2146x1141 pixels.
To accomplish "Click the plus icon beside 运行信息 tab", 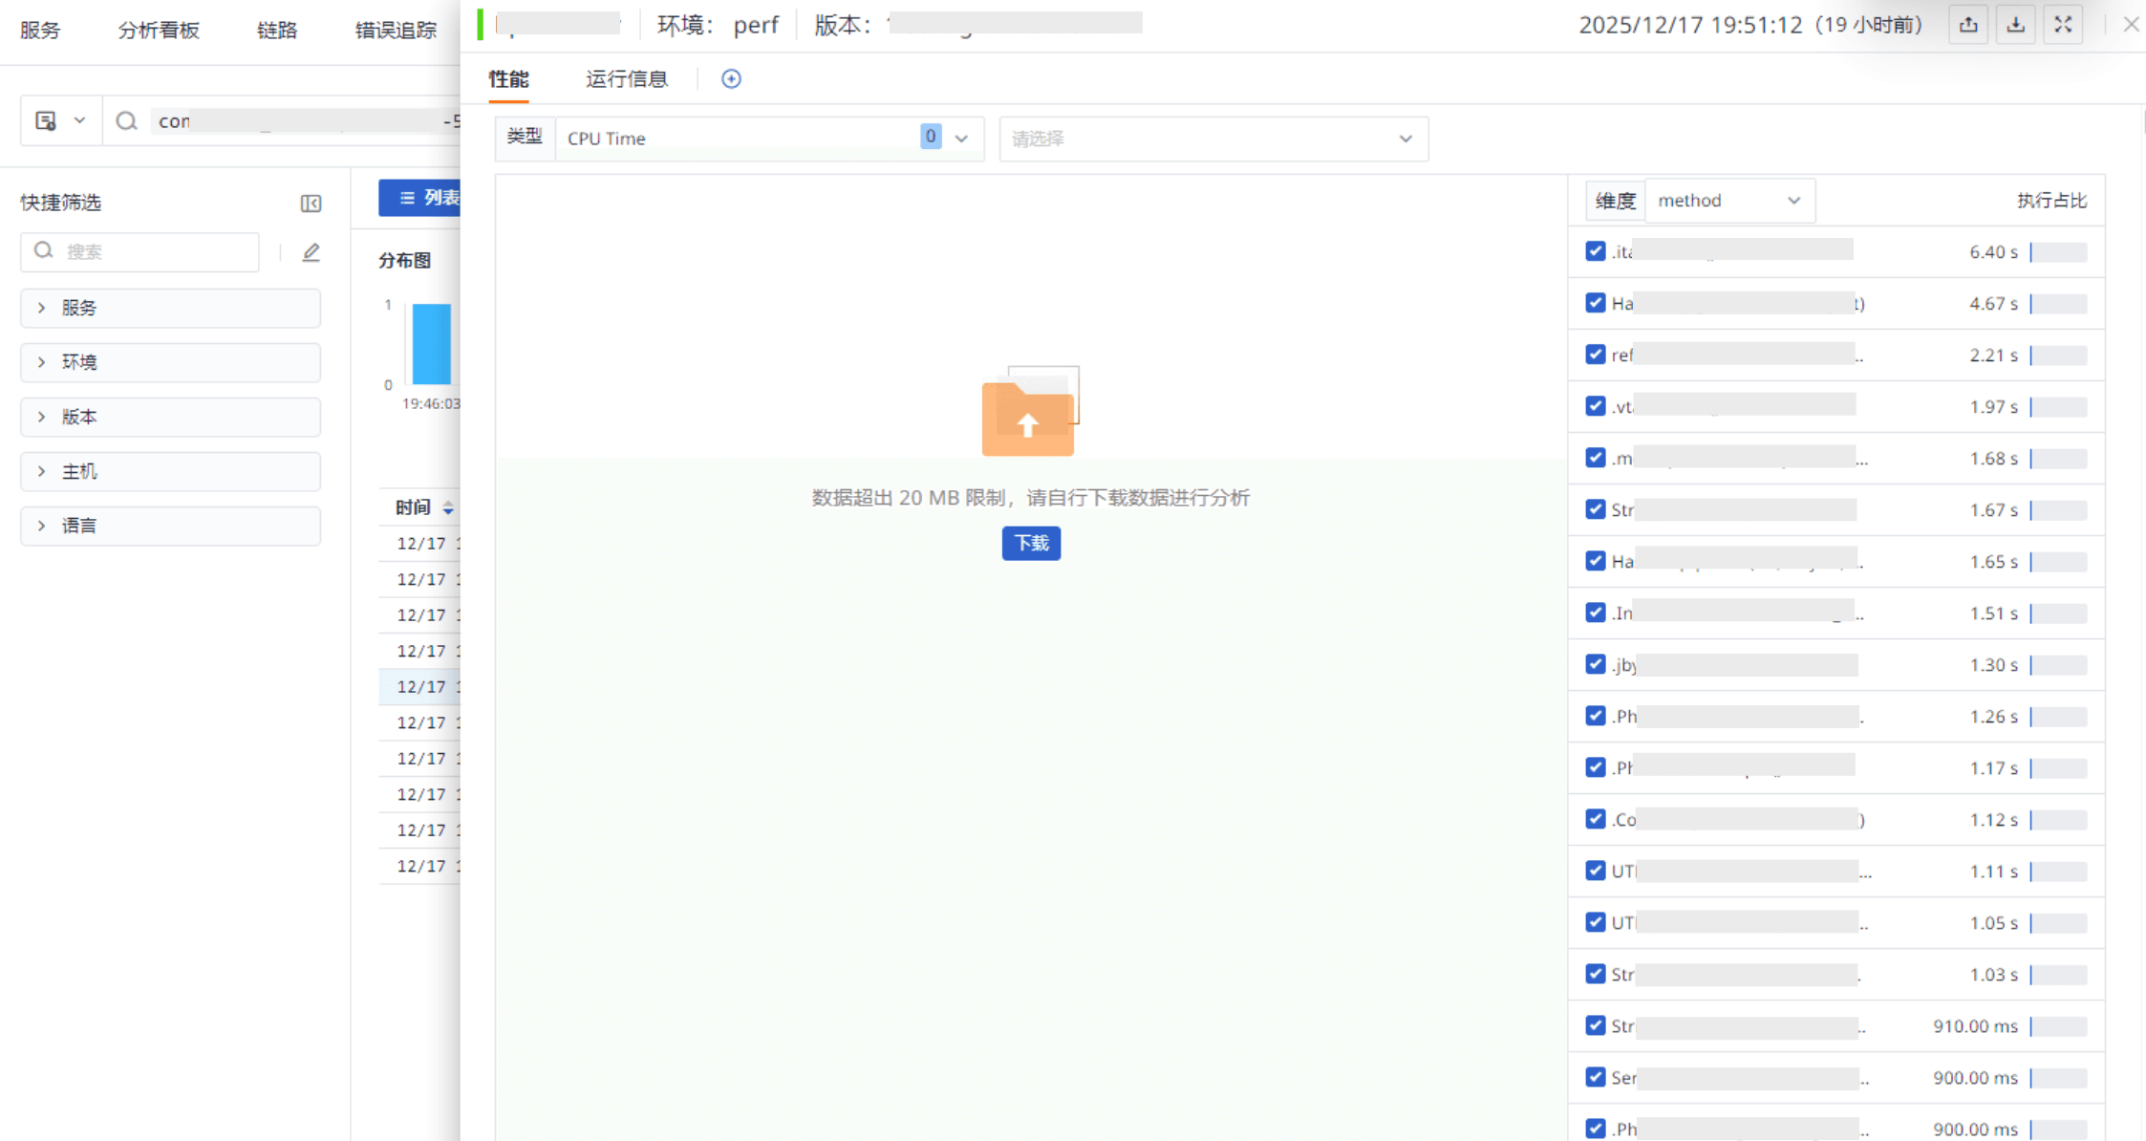I will (731, 79).
